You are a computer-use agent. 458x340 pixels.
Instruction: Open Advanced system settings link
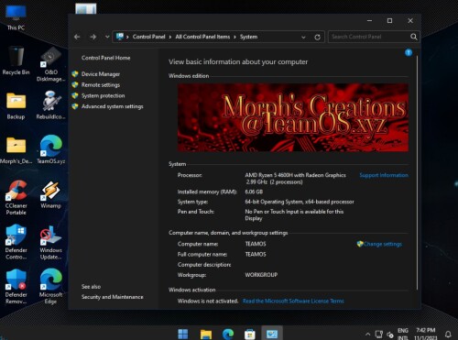112,106
